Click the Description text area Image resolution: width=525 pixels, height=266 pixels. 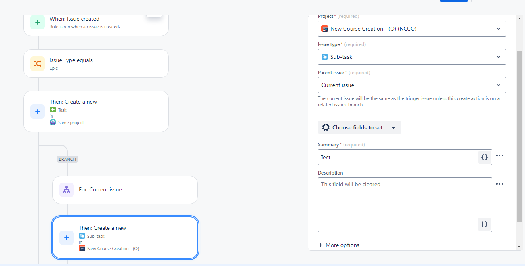click(x=405, y=205)
